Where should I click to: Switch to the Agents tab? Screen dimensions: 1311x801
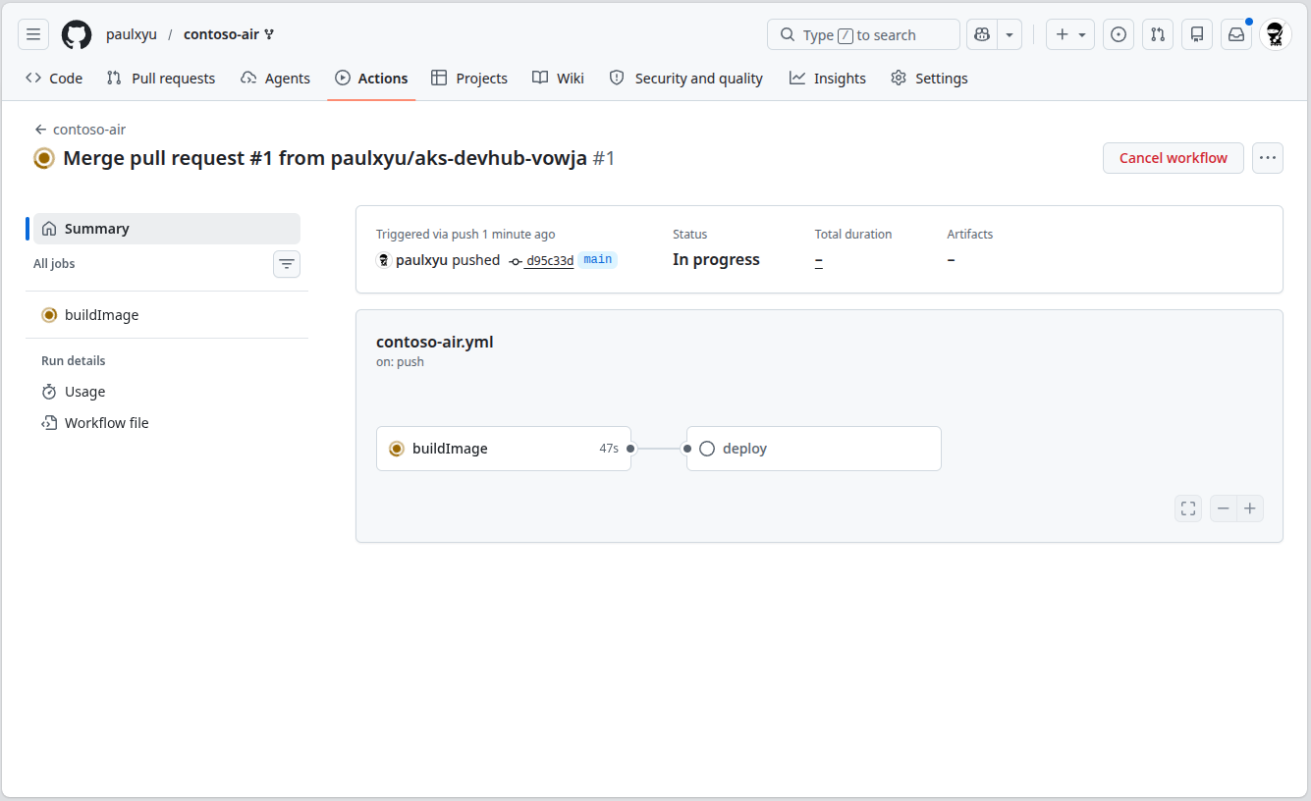click(275, 79)
